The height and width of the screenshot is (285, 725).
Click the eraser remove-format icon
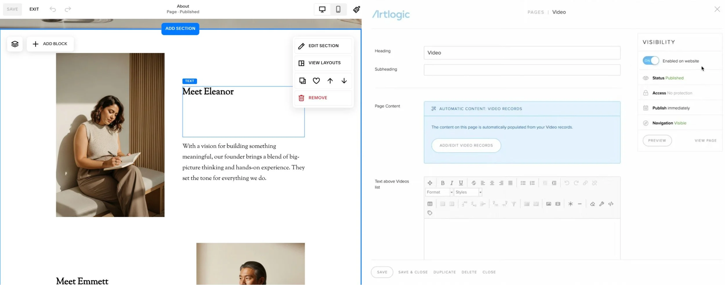pyautogui.click(x=592, y=204)
